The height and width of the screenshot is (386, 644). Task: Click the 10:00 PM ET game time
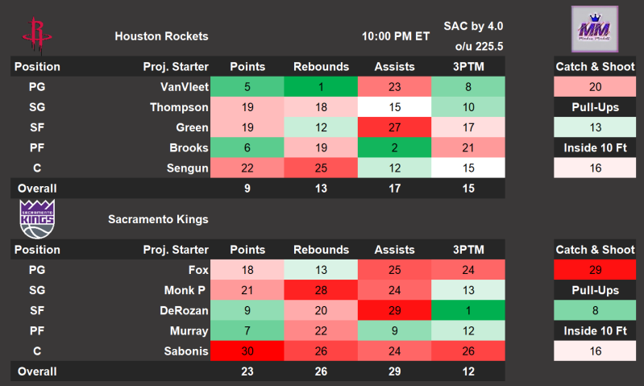pyautogui.click(x=393, y=36)
